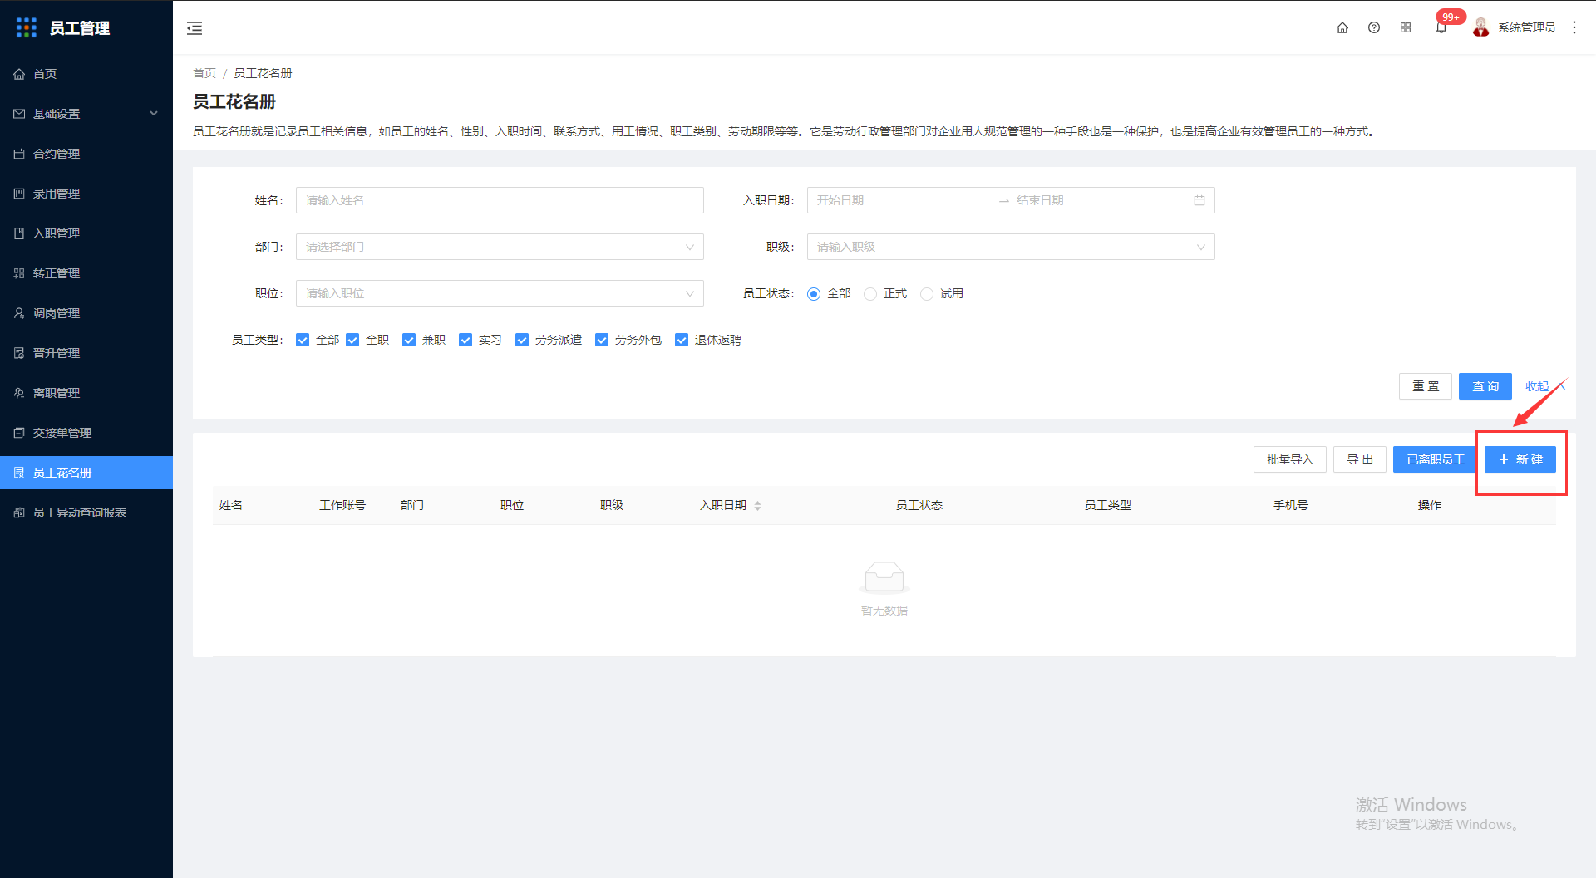Open the 职级 rank dropdown
Viewport: 1596px width, 878px height.
tap(1011, 247)
